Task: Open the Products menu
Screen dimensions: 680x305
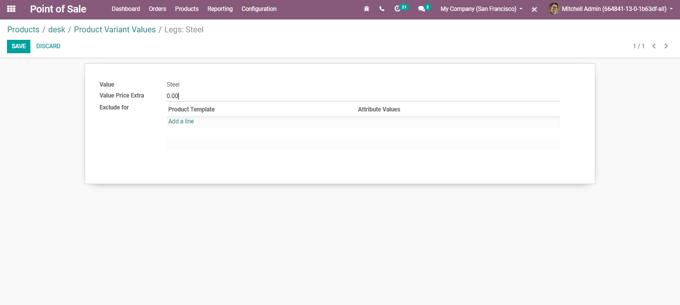Action: point(187,9)
